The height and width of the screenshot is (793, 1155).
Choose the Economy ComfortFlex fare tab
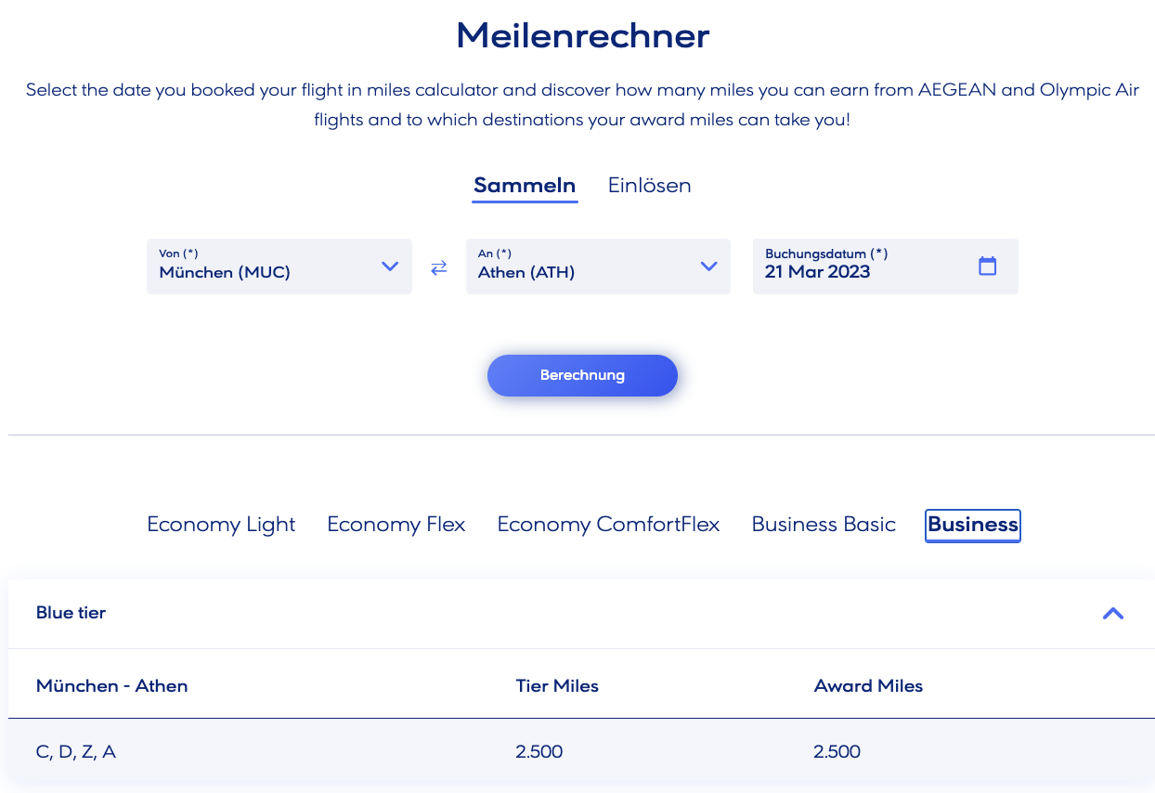tap(608, 525)
